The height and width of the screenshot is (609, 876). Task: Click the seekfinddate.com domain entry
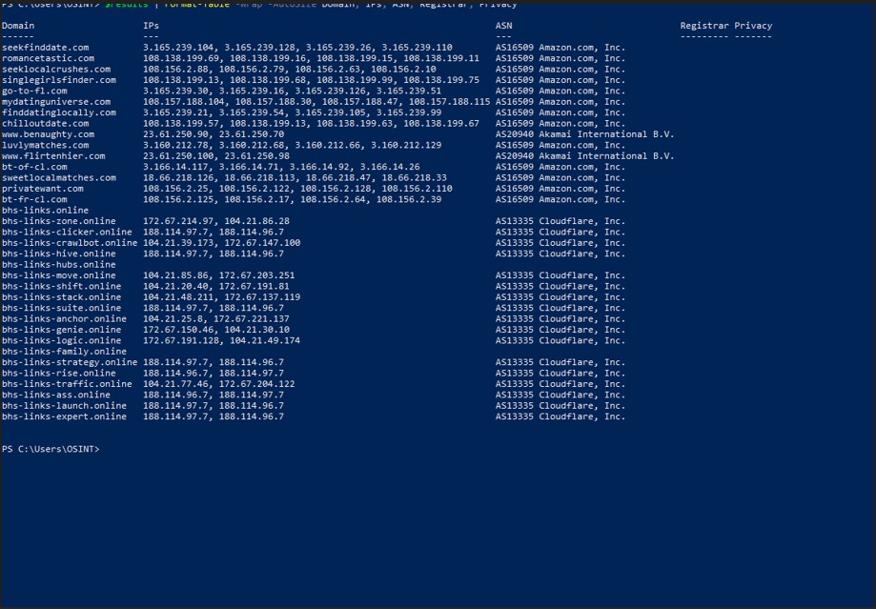pyautogui.click(x=45, y=47)
